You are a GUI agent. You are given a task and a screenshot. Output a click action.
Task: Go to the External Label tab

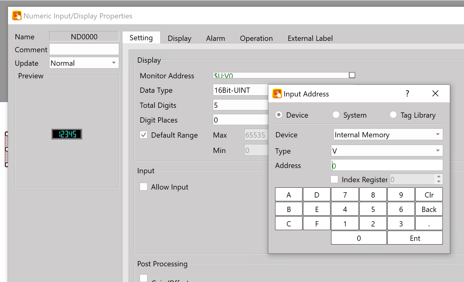pos(310,38)
